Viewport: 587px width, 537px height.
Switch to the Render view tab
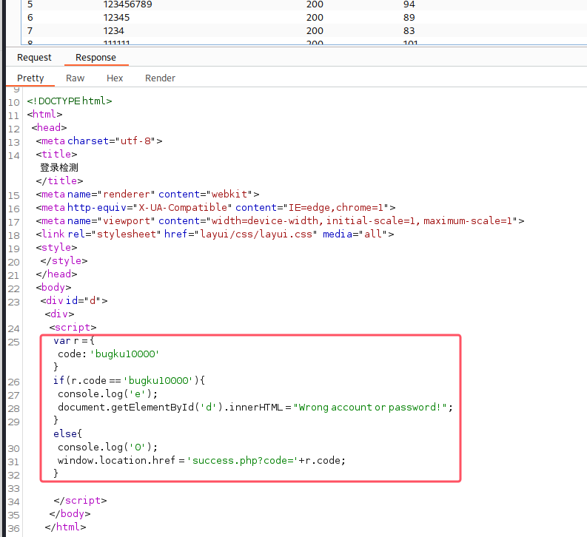click(x=160, y=78)
